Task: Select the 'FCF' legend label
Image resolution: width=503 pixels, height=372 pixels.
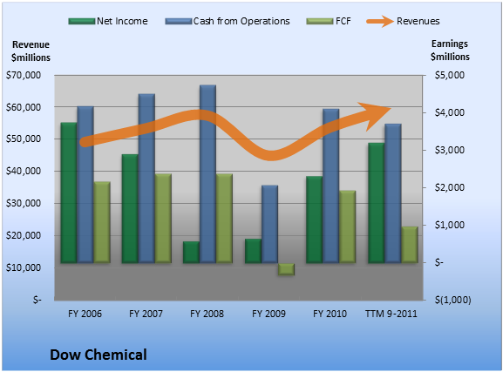Action: 343,21
